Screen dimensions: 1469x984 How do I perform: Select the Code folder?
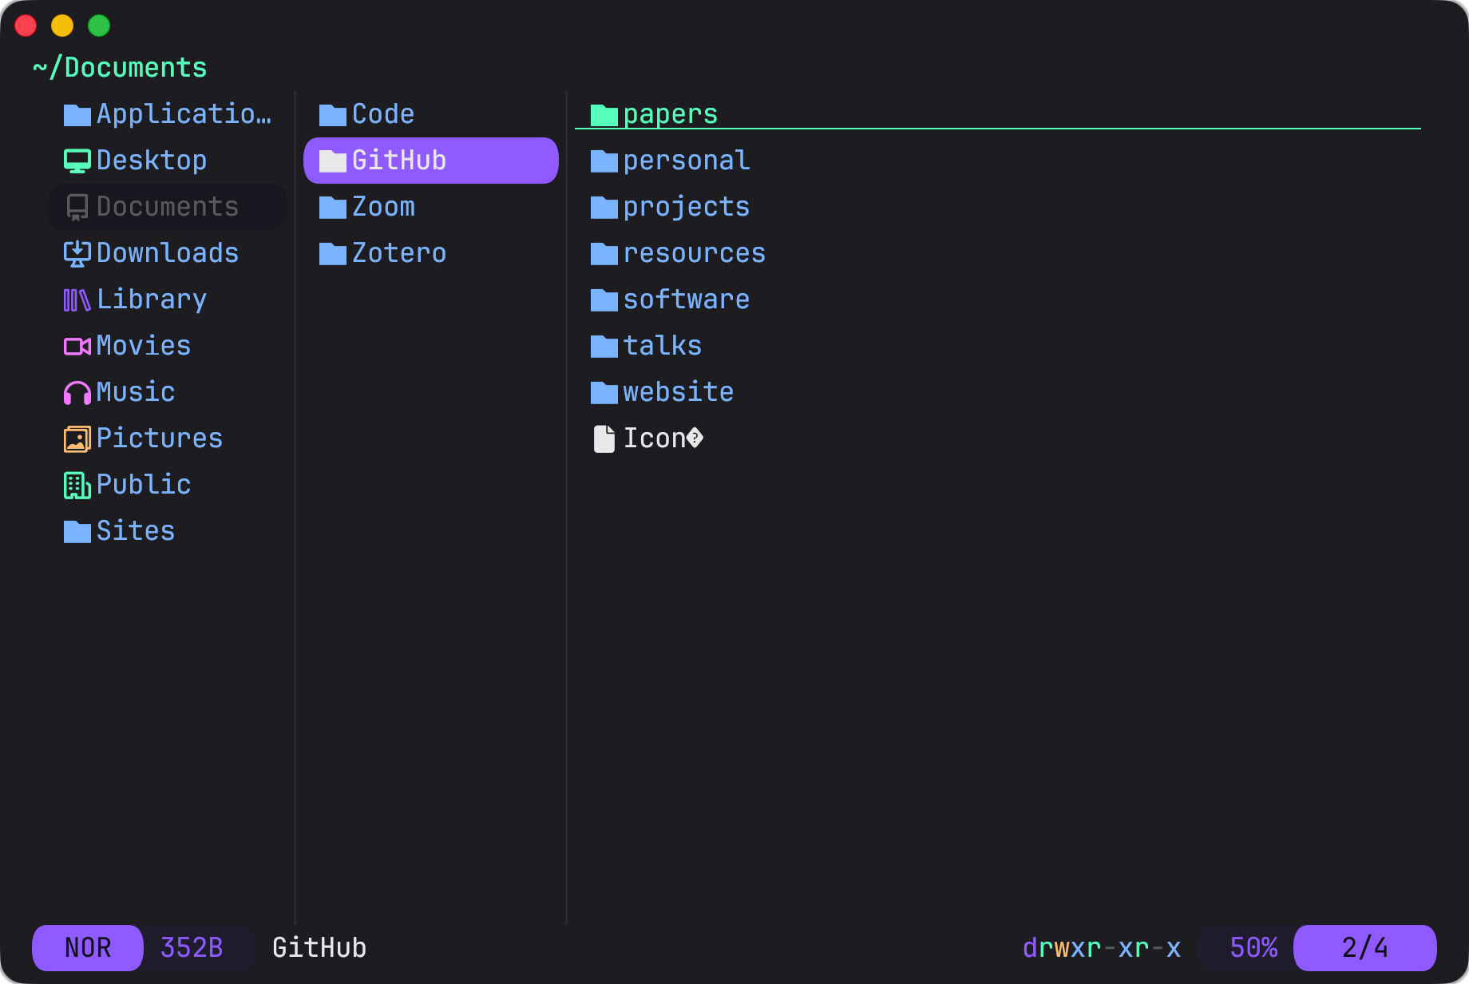pyautogui.click(x=383, y=114)
